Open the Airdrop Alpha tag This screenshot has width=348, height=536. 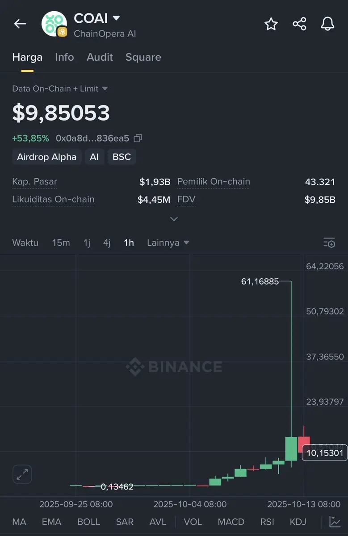click(47, 157)
